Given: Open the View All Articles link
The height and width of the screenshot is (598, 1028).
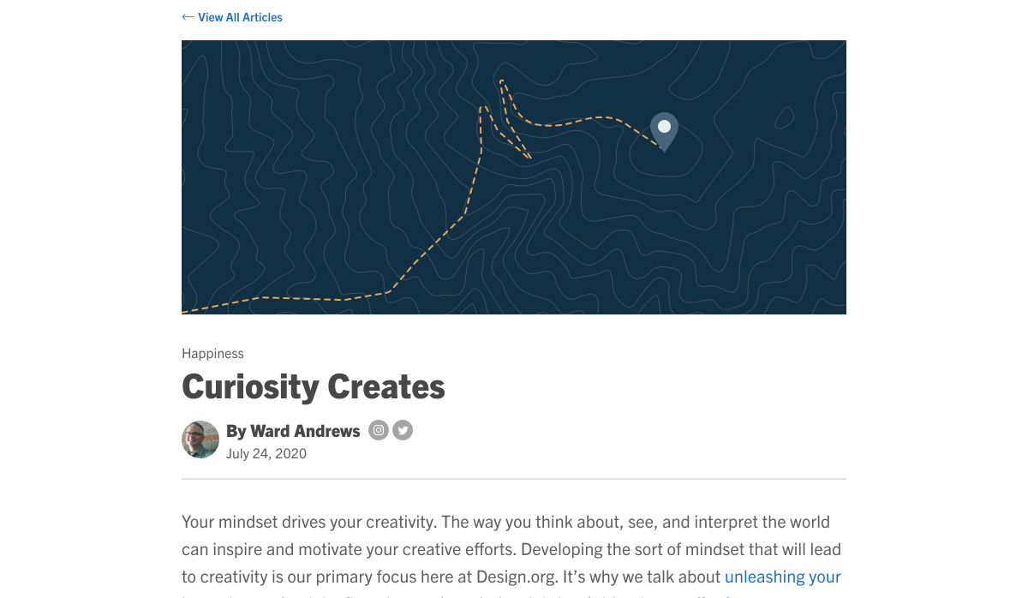Looking at the screenshot, I should point(240,17).
